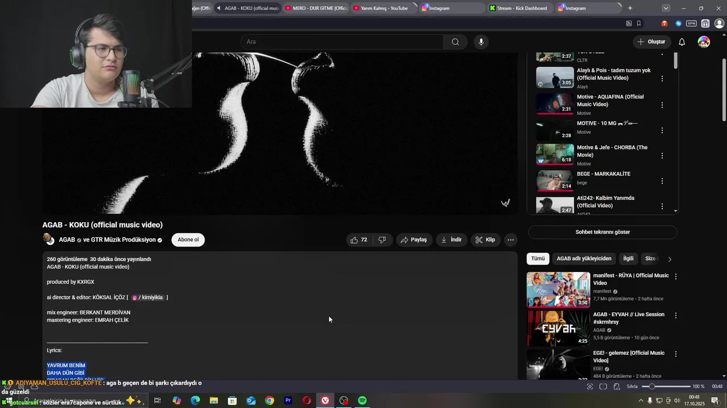727x408 pixels.
Task: Open options menu for AGAB - EYVAH video
Action: pyautogui.click(x=675, y=315)
